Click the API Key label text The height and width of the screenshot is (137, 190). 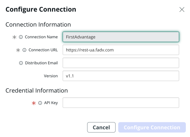[x=51, y=103]
